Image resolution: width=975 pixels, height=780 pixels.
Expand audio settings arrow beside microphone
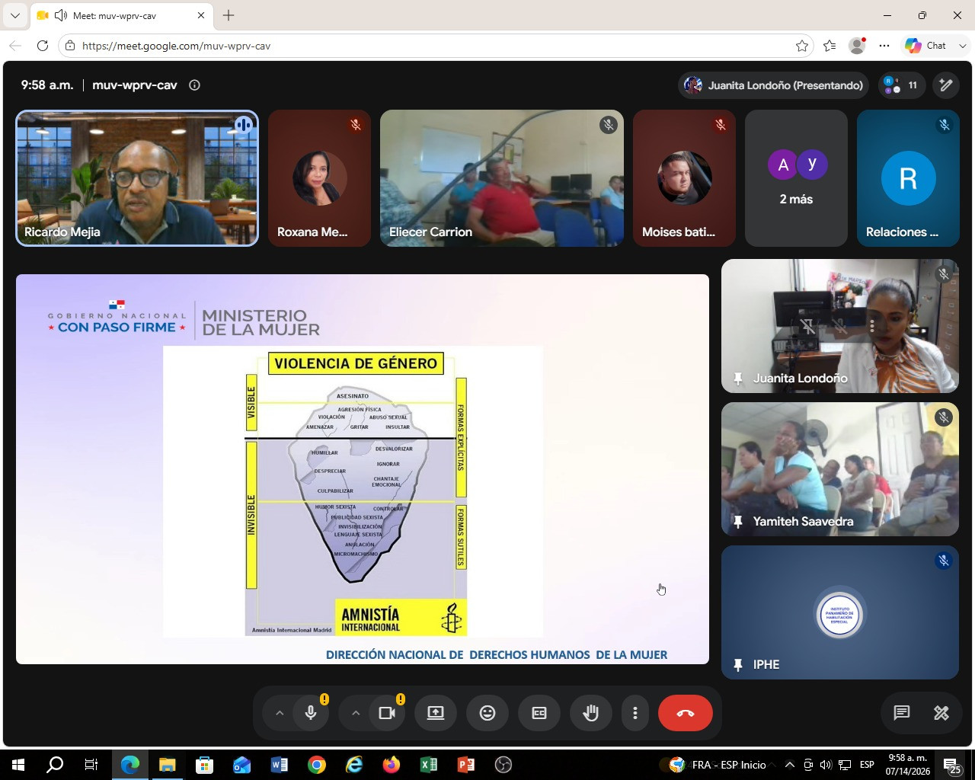click(x=280, y=713)
